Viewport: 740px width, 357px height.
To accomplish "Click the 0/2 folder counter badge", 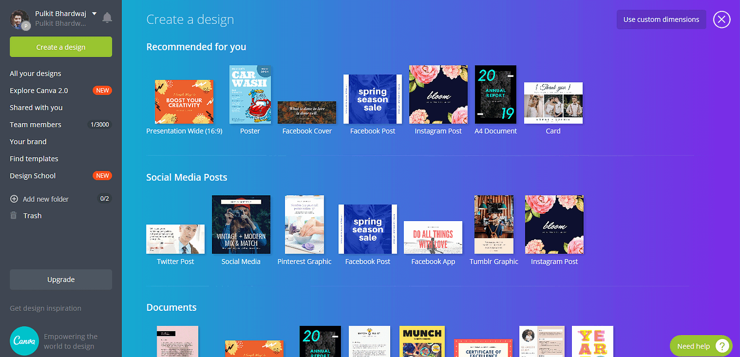I will coord(104,199).
